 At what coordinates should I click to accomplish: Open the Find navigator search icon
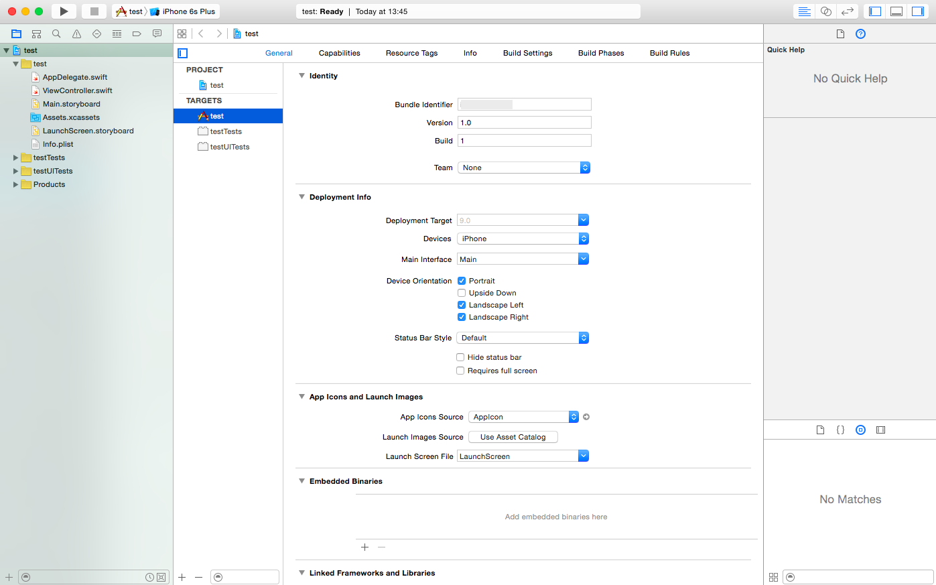click(x=56, y=34)
